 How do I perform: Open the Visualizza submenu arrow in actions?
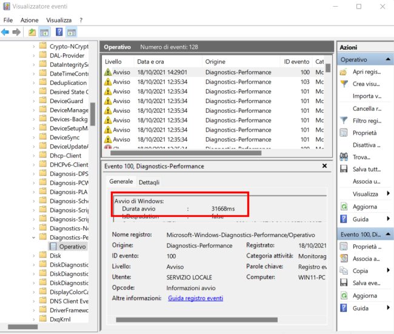pos(389,193)
